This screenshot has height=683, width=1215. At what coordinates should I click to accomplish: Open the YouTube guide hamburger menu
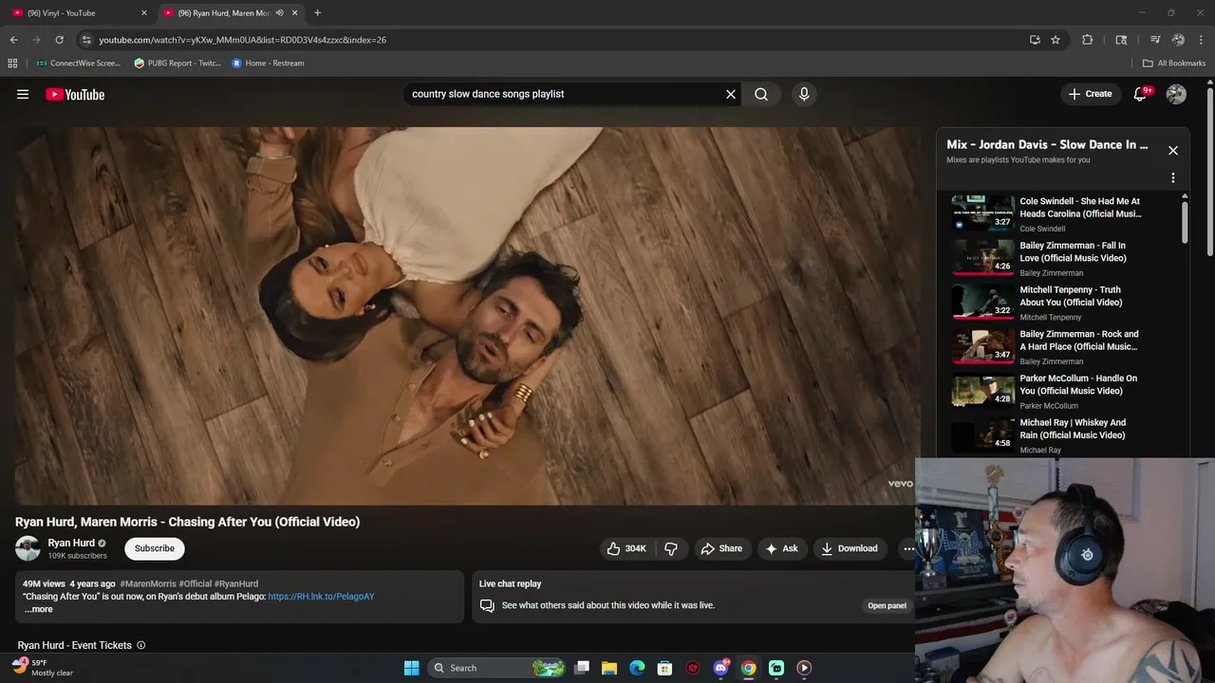tap(23, 94)
